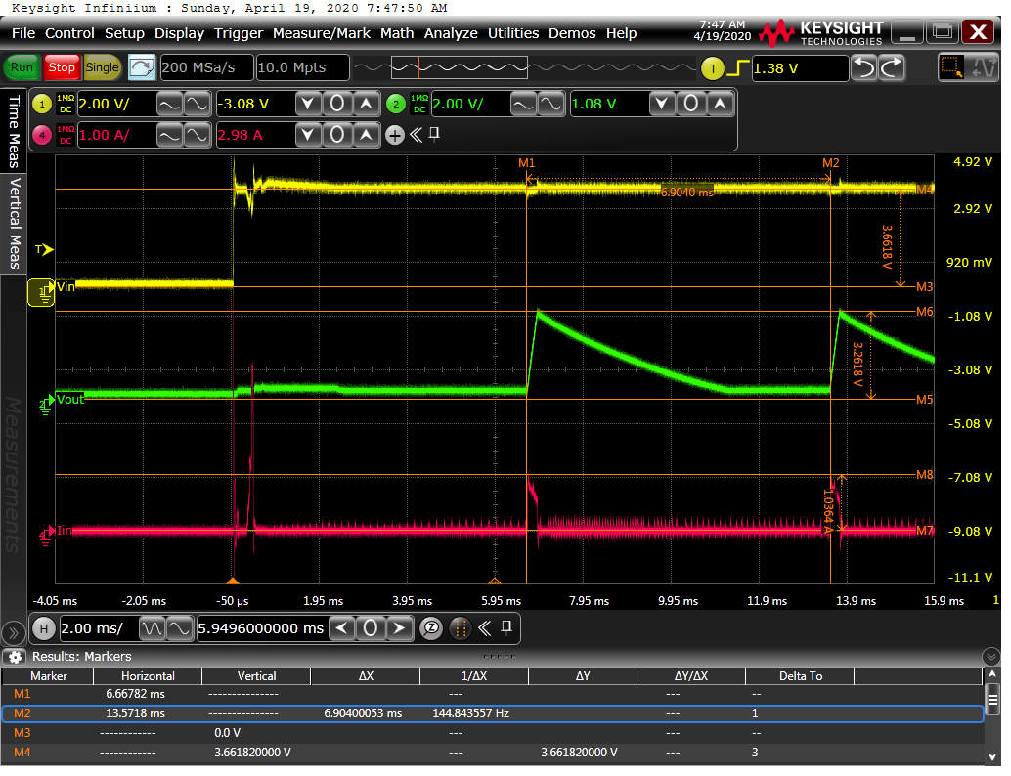This screenshot has height=776, width=1011.
Task: Pin the horizontal settings bar
Action: point(506,627)
